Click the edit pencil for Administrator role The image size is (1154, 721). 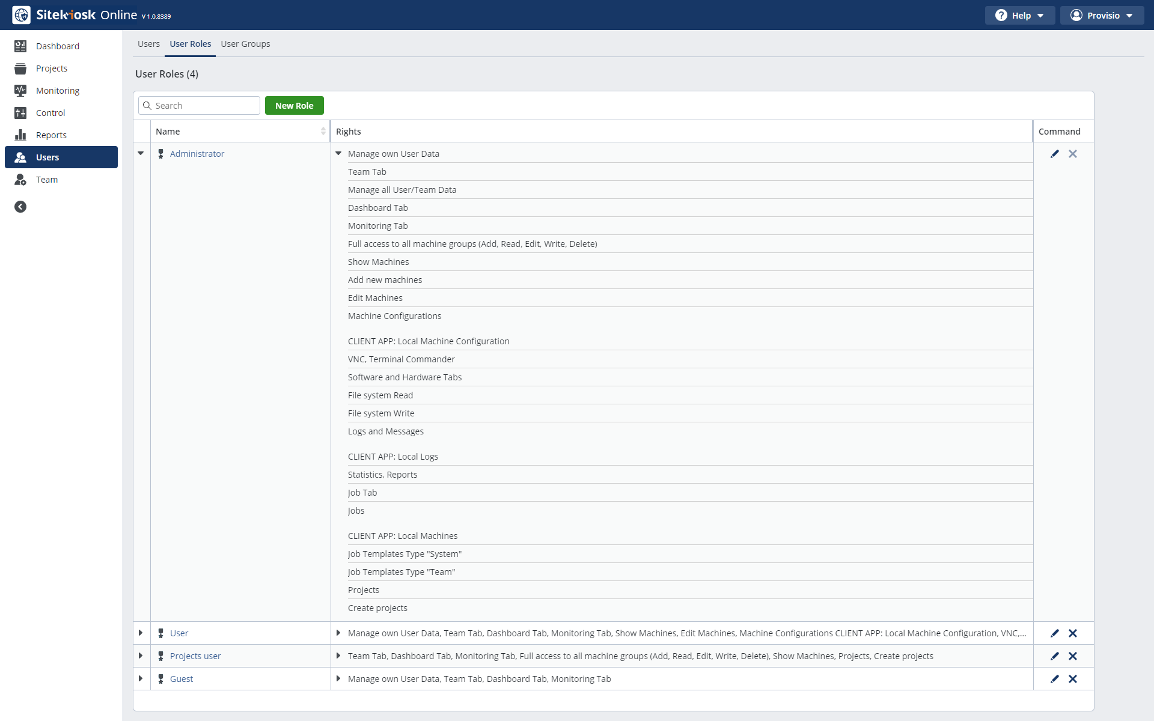click(1054, 154)
